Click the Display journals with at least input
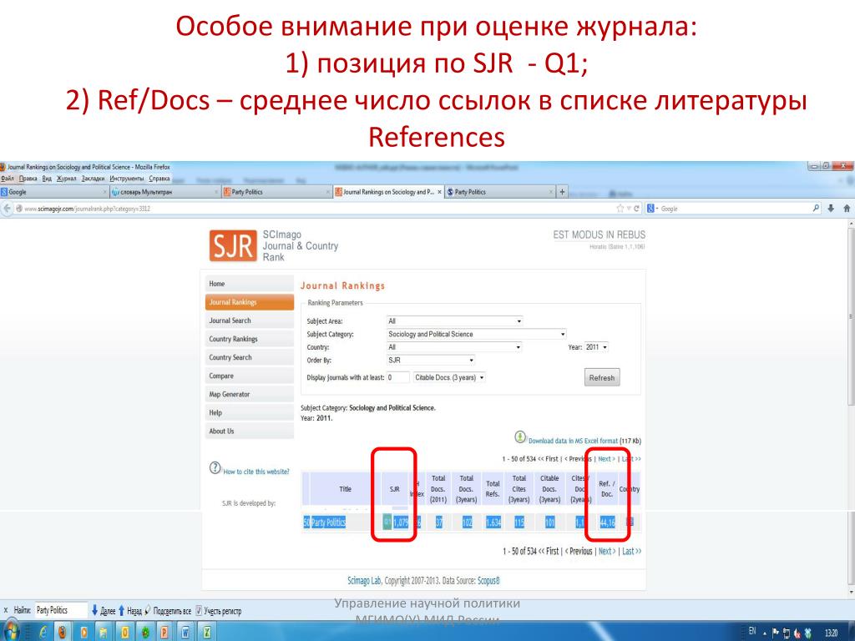The image size is (855, 641). coord(398,377)
